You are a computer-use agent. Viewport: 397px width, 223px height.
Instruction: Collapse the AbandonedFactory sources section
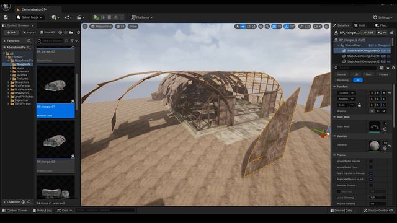click(x=4, y=47)
